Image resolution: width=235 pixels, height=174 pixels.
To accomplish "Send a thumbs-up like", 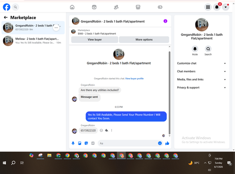I will pos(167,143).
